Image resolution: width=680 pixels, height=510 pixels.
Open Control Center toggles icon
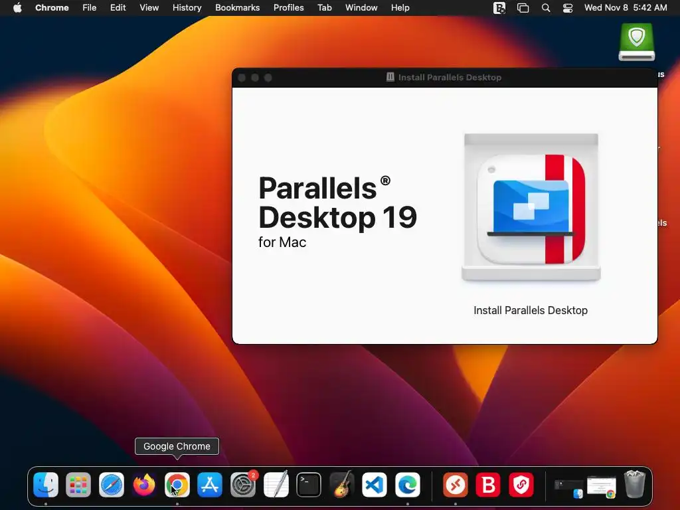pos(568,8)
